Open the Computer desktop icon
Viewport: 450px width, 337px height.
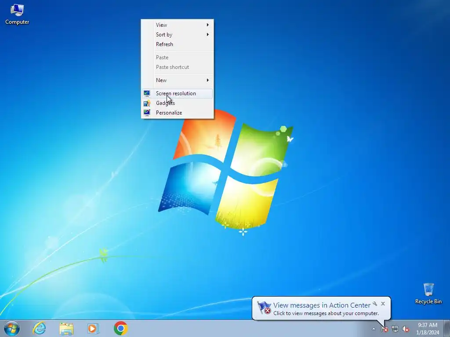point(17,14)
